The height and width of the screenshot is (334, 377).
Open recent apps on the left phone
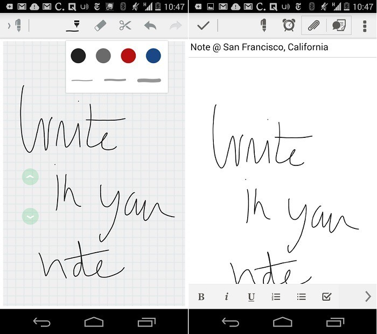click(146, 322)
